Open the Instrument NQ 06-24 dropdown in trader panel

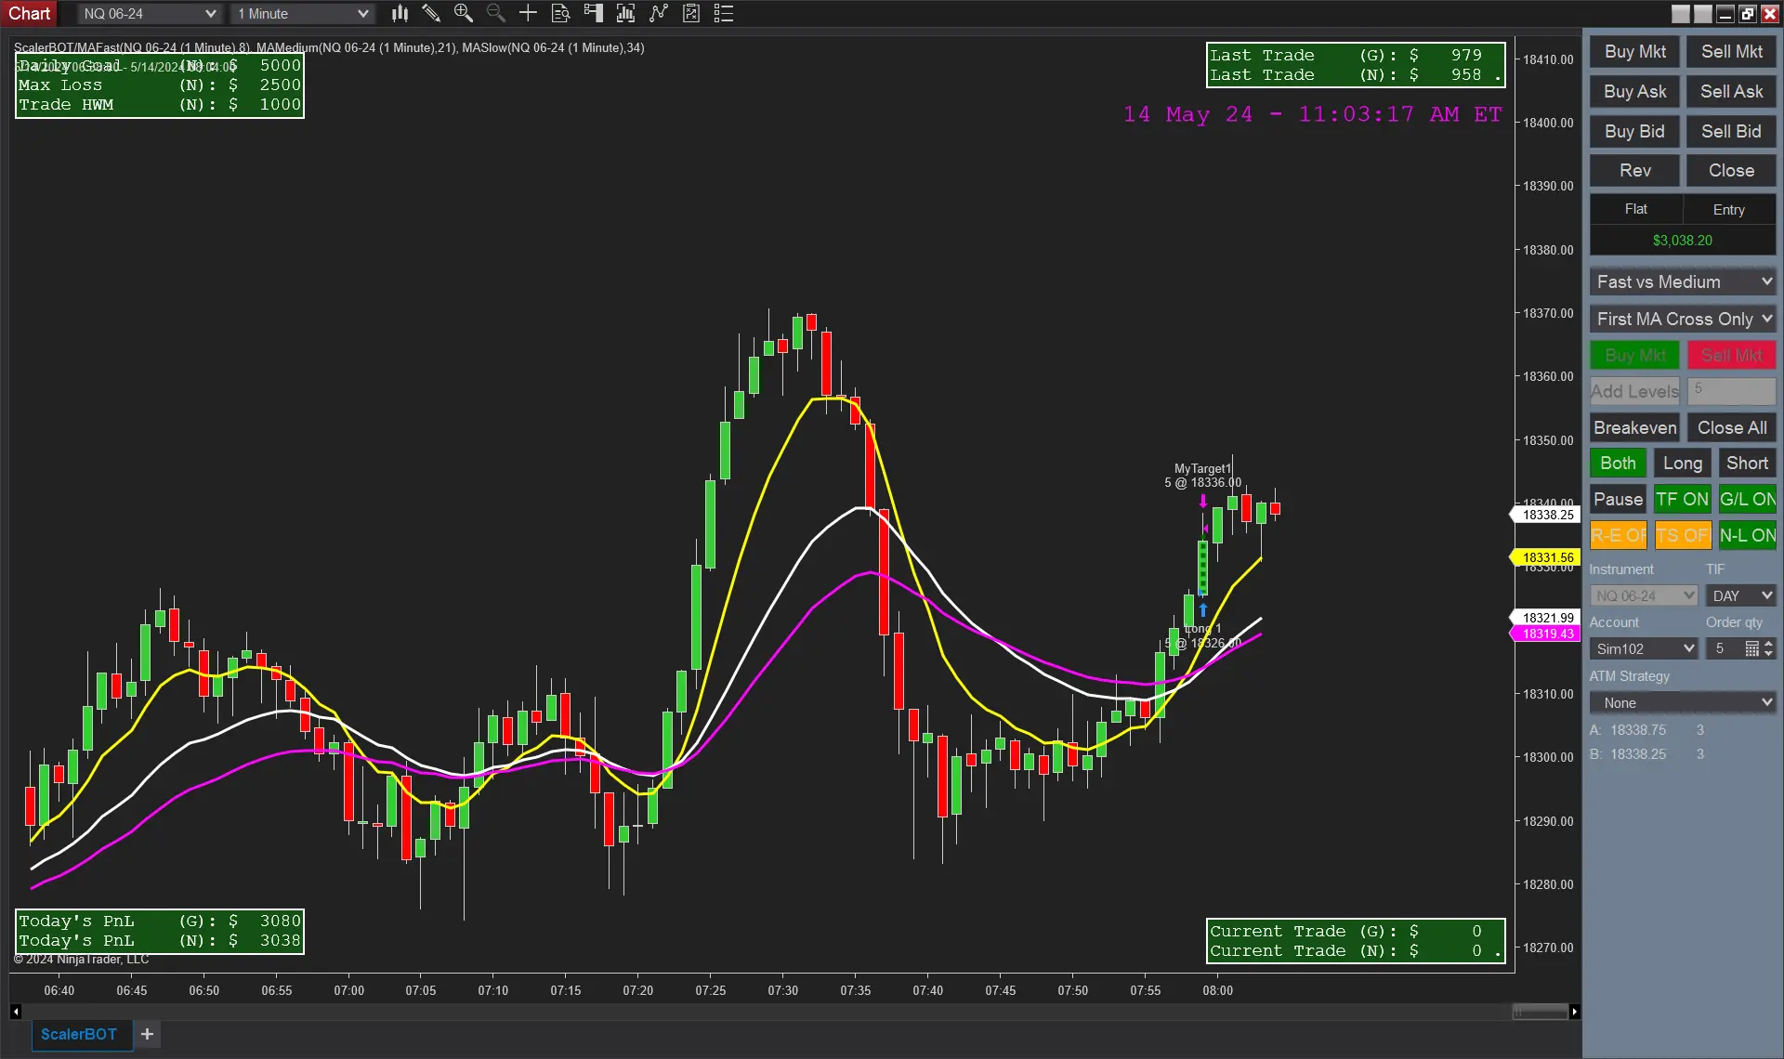[1644, 595]
